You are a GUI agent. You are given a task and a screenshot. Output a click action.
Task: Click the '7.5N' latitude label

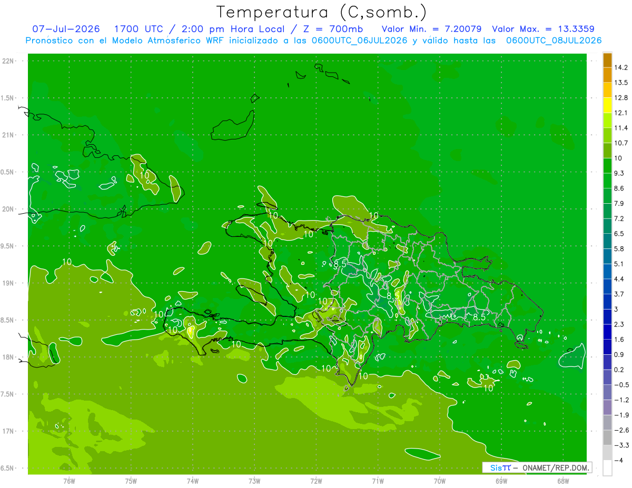pyautogui.click(x=8, y=394)
